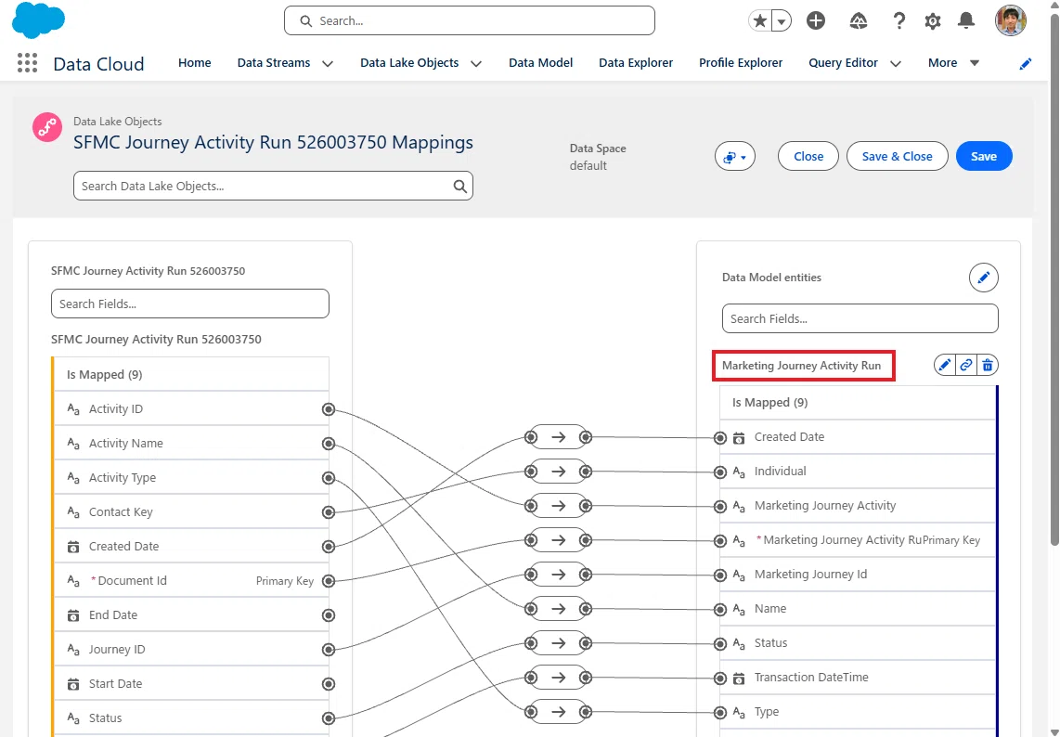This screenshot has width=1060, height=737.
Task: Click the global Search field
Action: tap(469, 21)
